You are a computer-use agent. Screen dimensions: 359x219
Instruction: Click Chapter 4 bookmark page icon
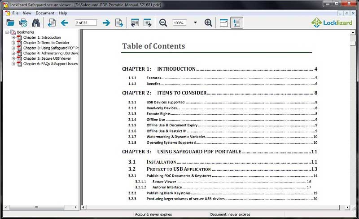point(19,53)
